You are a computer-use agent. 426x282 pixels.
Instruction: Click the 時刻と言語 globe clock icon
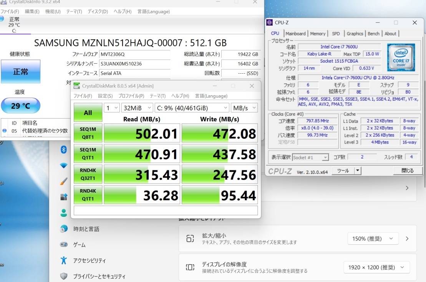[x=64, y=229]
